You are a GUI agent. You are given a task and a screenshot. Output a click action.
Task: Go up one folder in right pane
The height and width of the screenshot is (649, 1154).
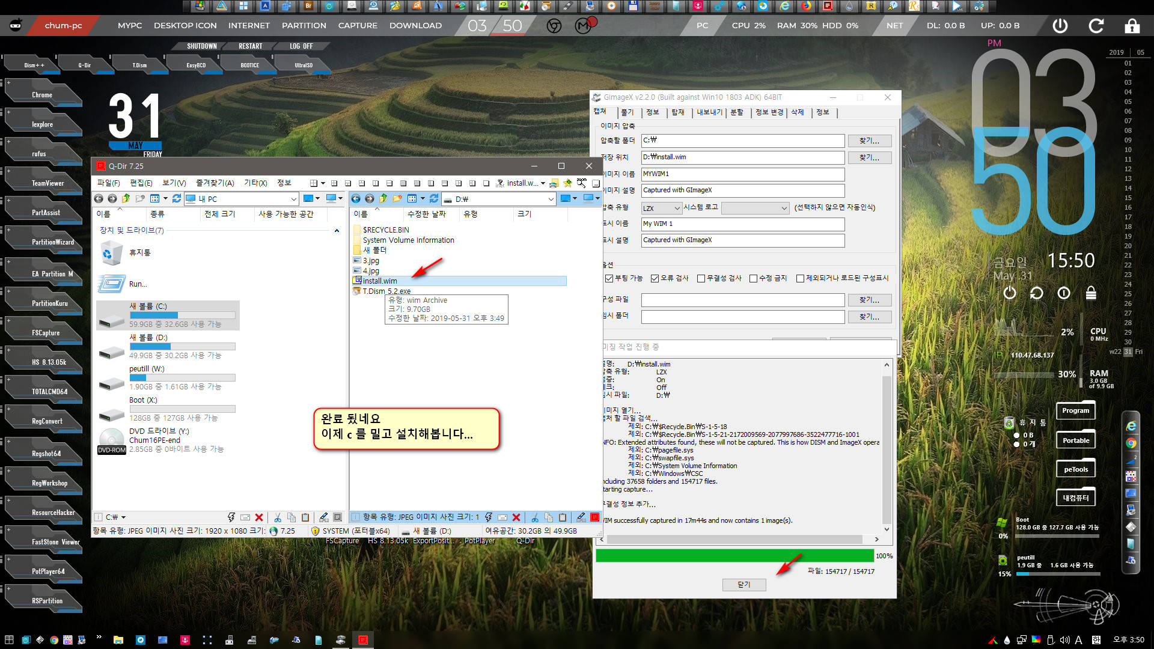[x=383, y=198]
